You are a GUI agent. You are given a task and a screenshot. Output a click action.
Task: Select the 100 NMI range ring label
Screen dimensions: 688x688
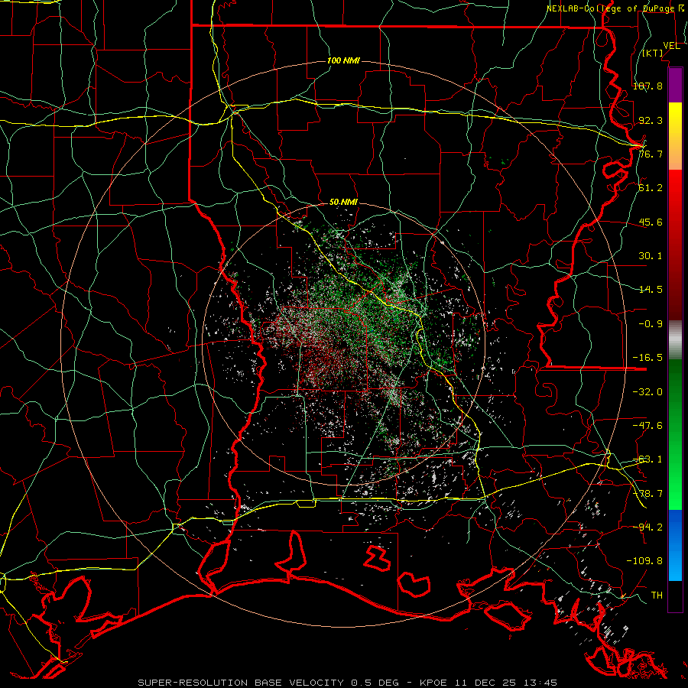pyautogui.click(x=343, y=60)
